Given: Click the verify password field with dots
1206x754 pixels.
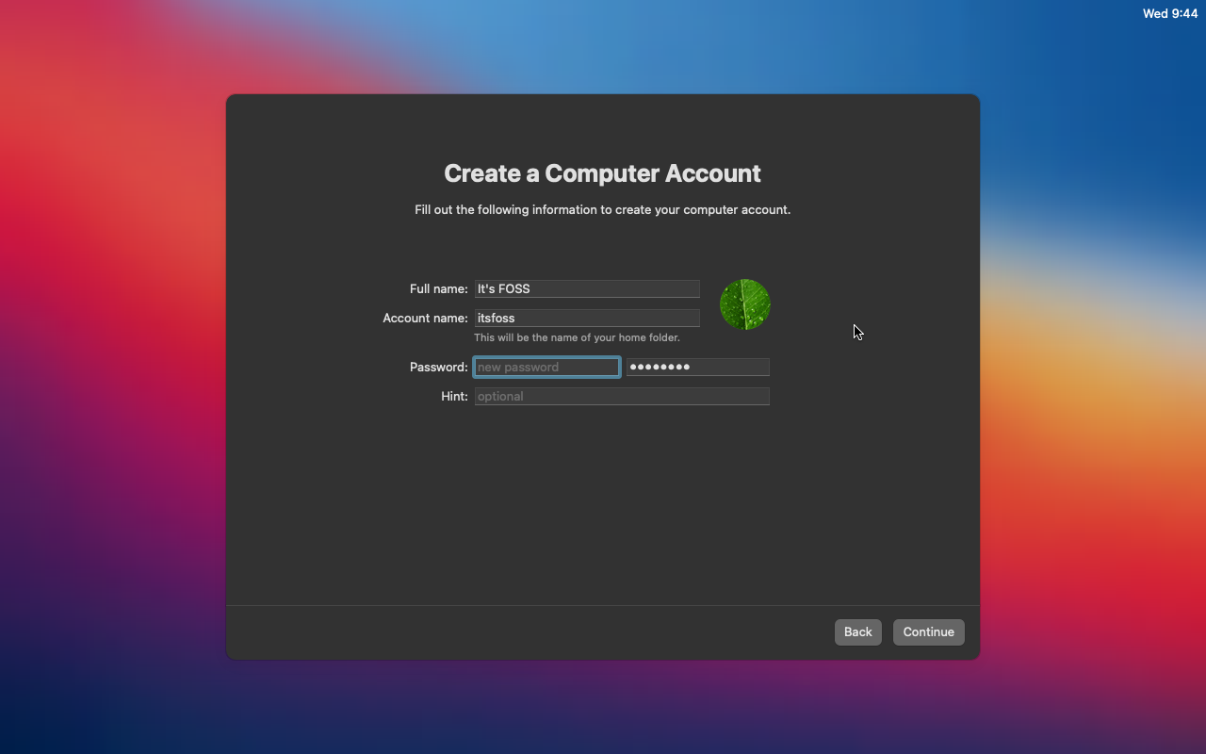Looking at the screenshot, I should click(x=697, y=367).
